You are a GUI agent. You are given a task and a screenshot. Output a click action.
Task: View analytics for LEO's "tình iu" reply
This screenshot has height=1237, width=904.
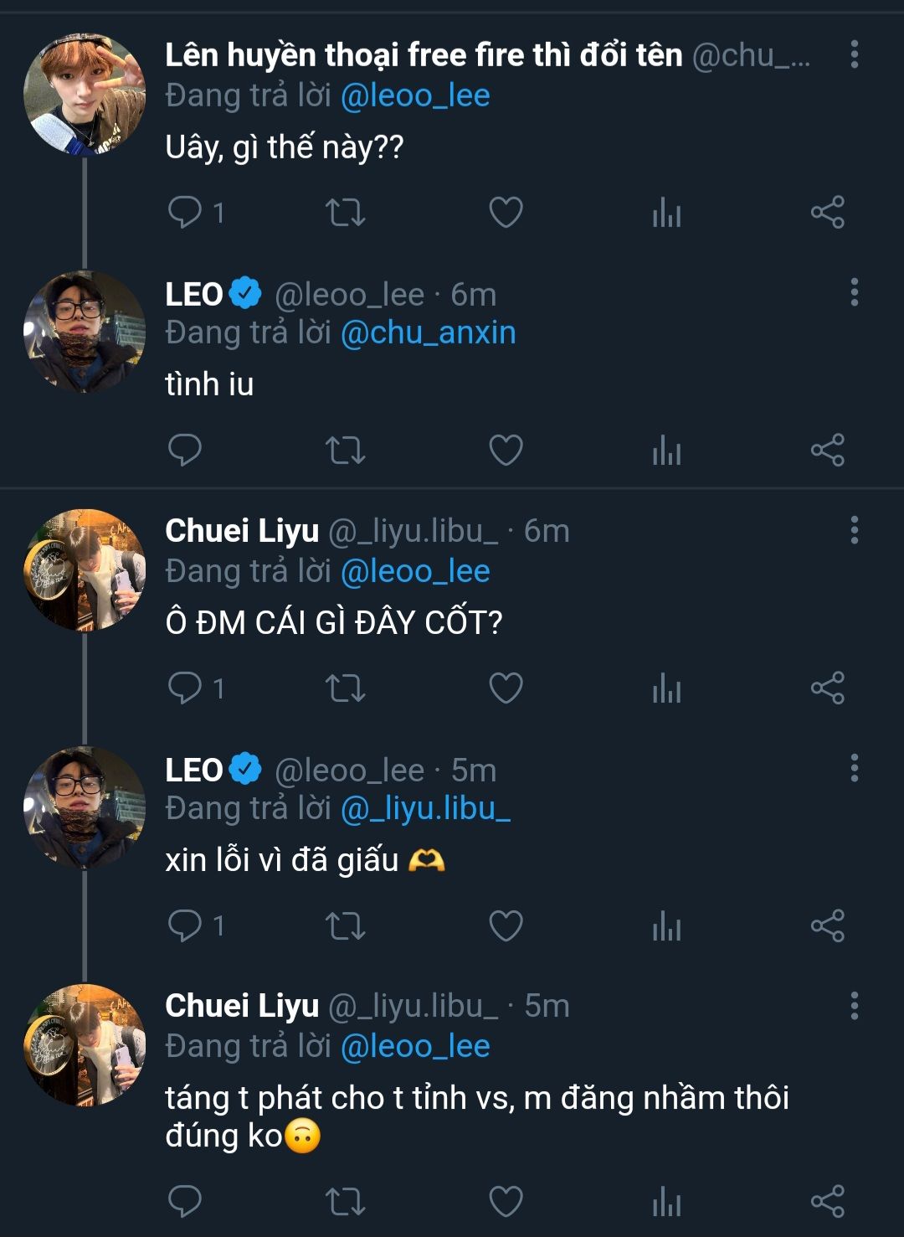click(666, 450)
